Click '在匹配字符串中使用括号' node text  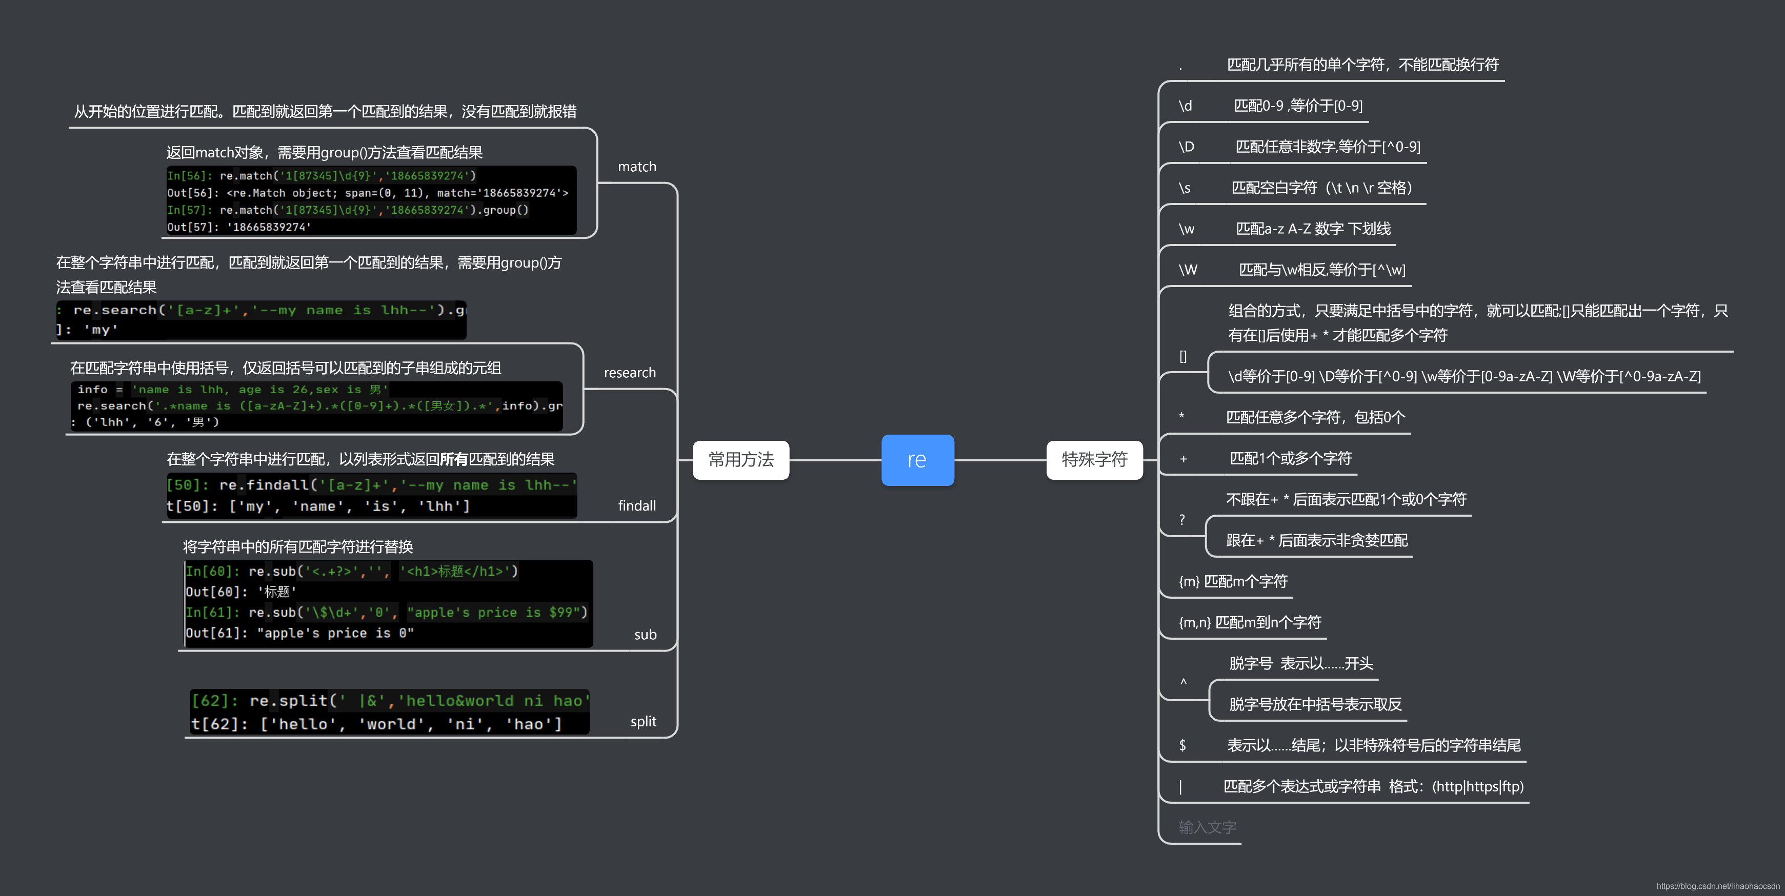(x=286, y=368)
